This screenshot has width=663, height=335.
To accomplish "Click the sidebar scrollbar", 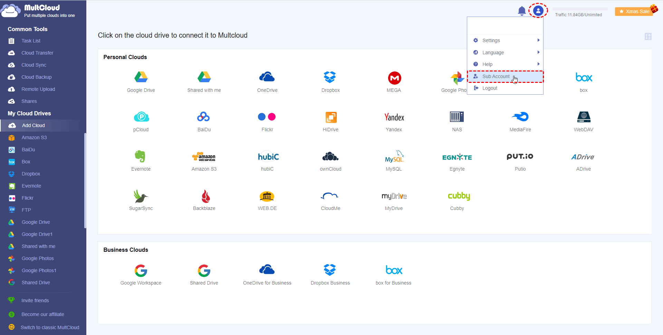I will [x=85, y=180].
